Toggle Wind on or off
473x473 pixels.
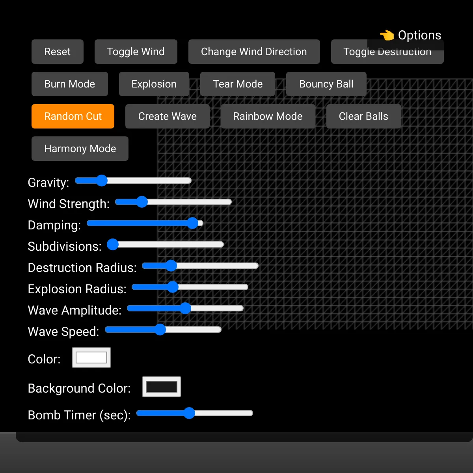[x=136, y=52]
